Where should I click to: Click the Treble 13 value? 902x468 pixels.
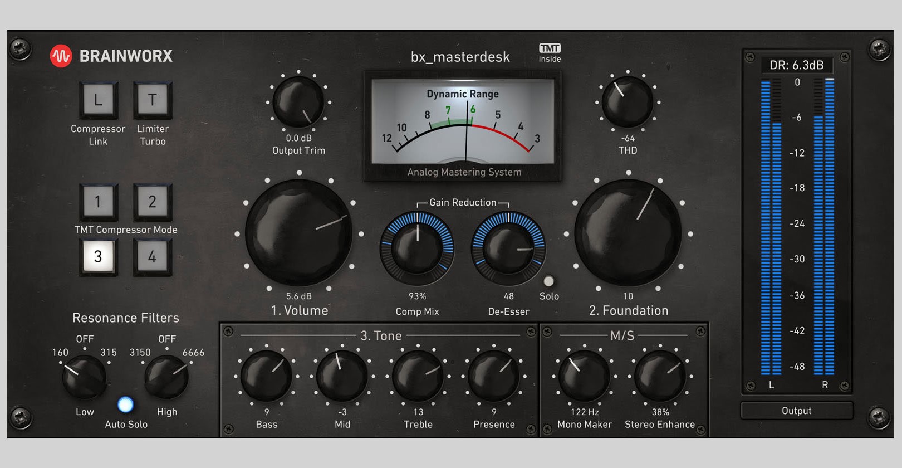tap(418, 412)
